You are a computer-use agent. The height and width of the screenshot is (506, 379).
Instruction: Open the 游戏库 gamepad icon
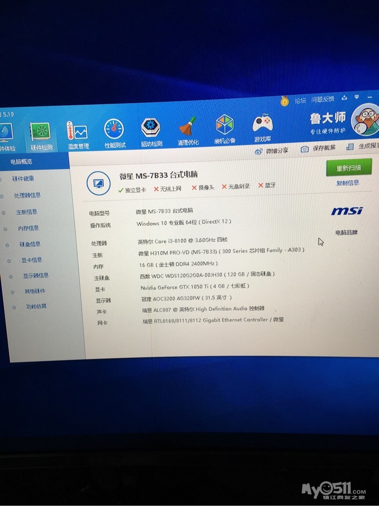point(262,128)
